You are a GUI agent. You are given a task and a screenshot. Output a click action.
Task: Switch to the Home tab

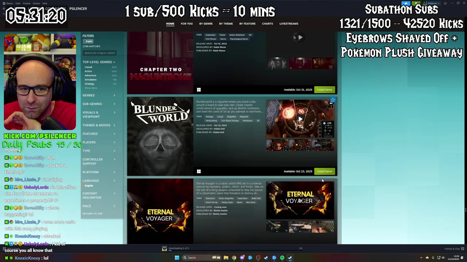170,24
